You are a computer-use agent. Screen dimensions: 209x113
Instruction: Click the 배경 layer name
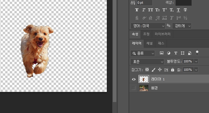154,88
